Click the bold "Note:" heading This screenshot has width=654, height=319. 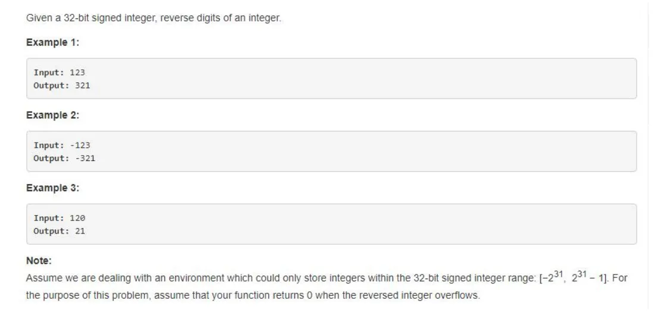pyautogui.click(x=37, y=260)
